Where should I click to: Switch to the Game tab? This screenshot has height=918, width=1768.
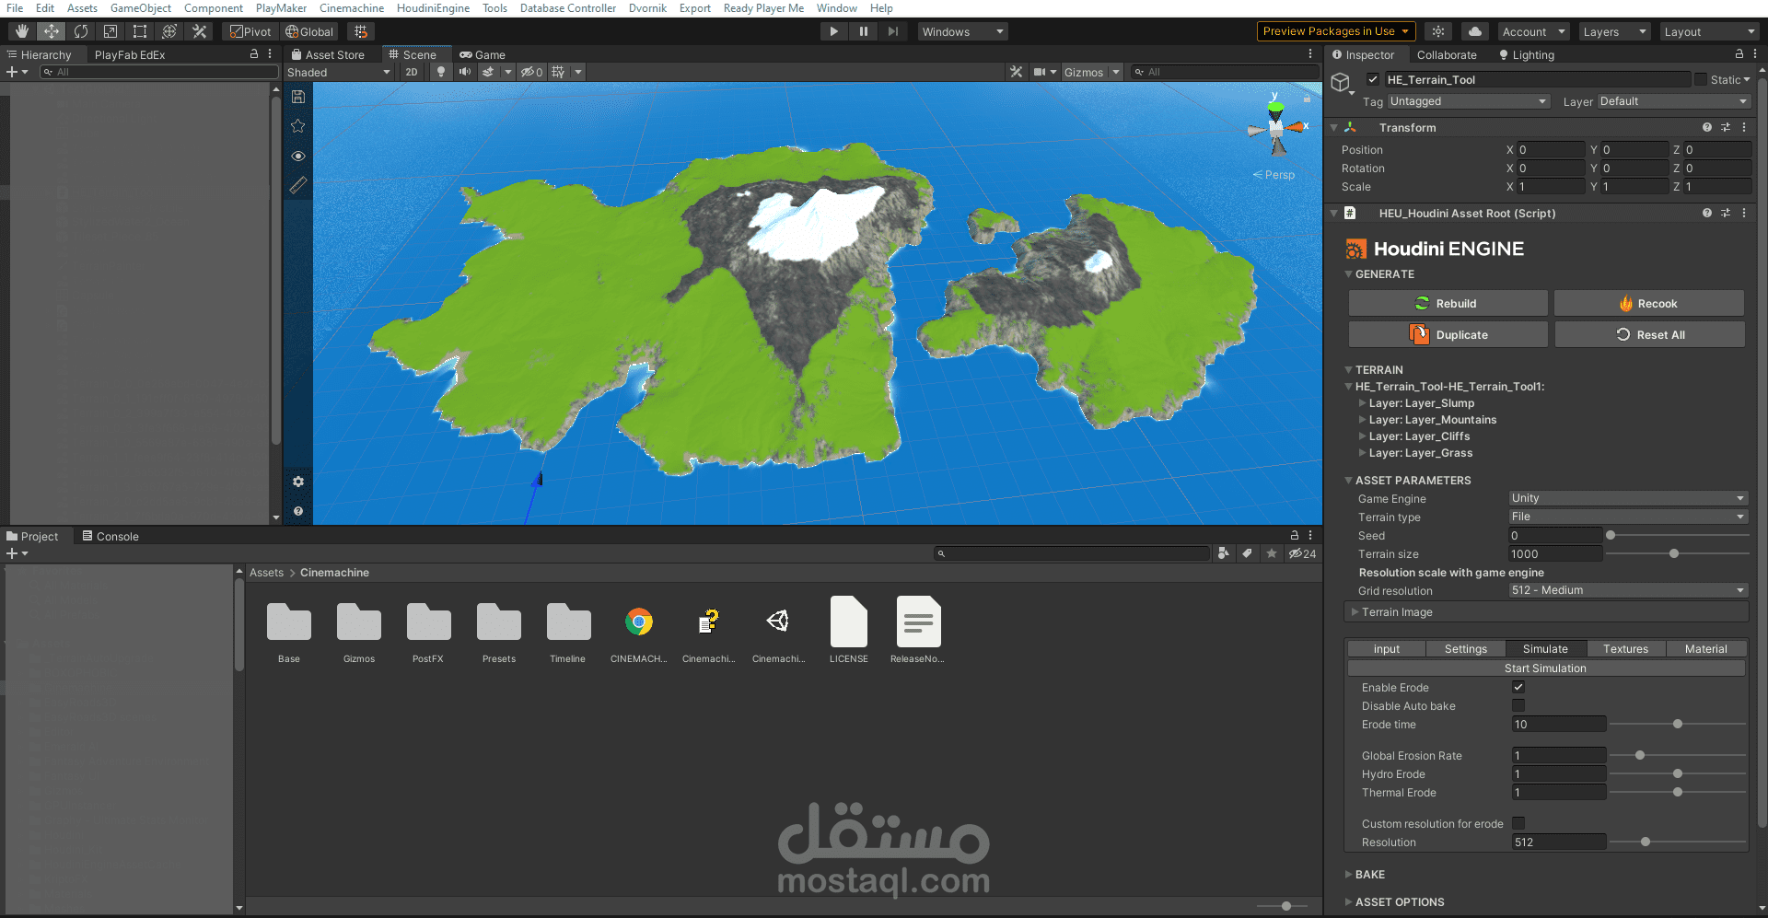[483, 55]
